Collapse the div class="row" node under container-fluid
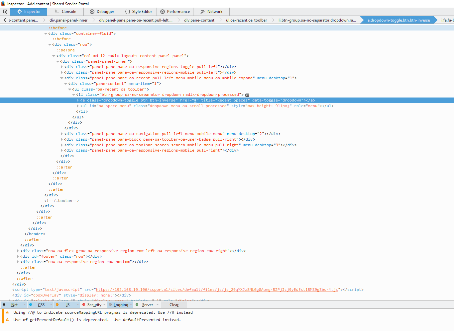This screenshot has width=454, height=331. tap(50, 44)
